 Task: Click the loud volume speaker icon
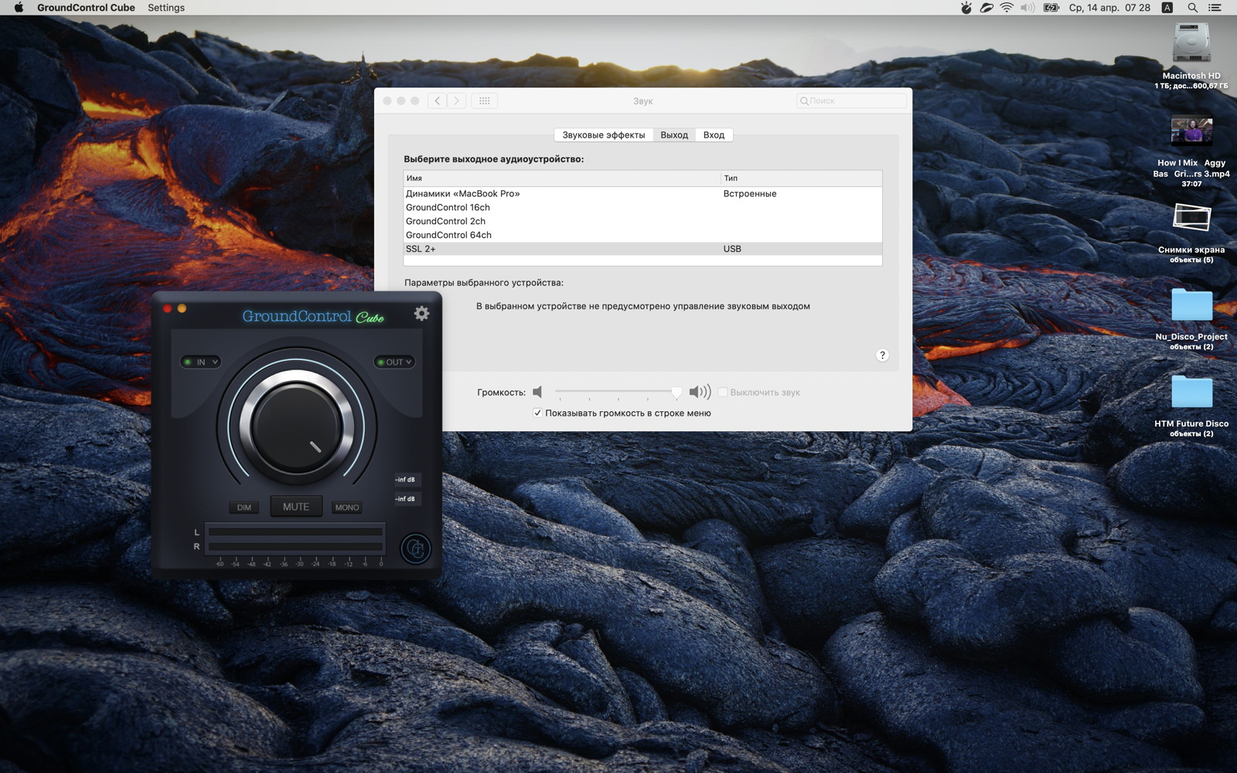[x=700, y=392]
